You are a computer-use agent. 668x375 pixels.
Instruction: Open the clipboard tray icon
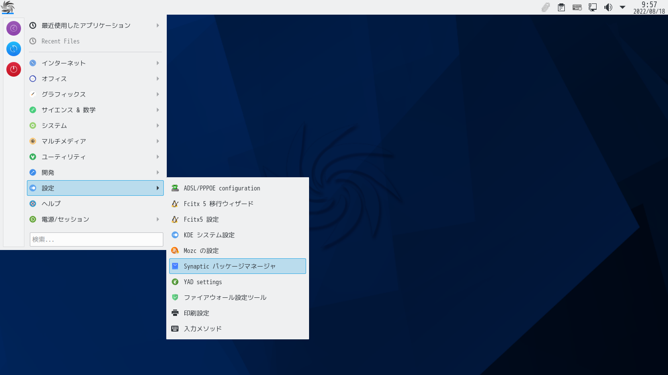point(561,7)
